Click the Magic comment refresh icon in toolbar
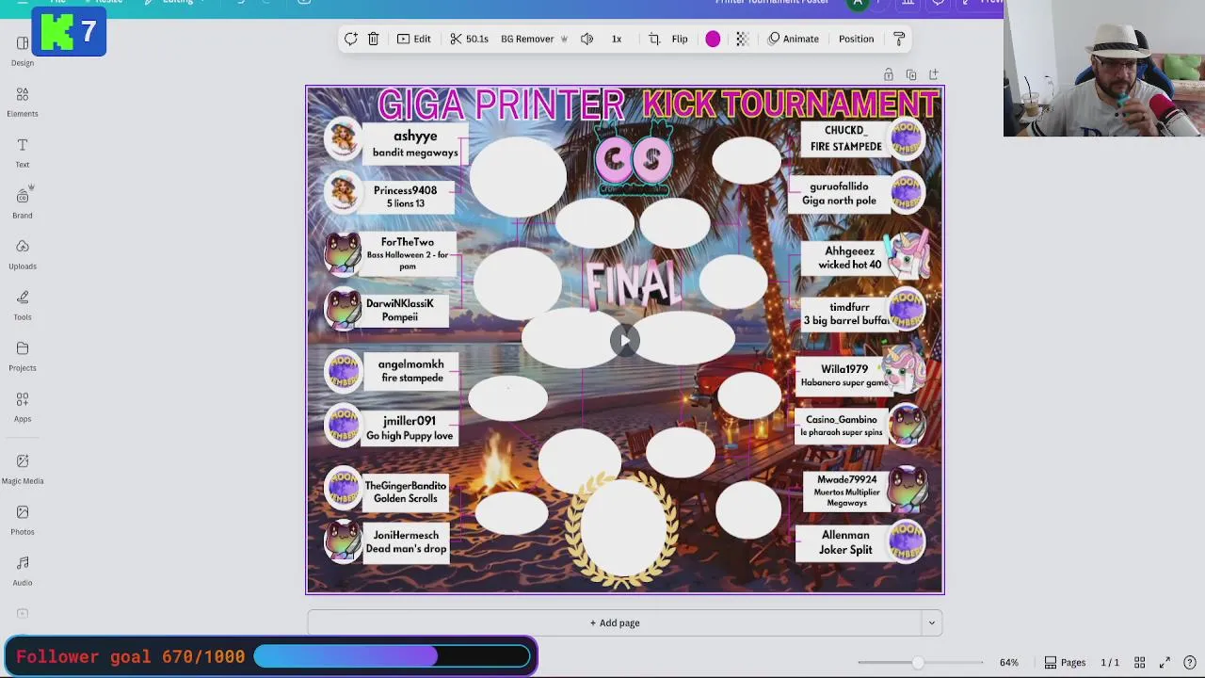The image size is (1205, 678). tap(350, 39)
